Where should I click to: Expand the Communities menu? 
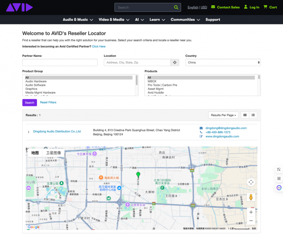(x=185, y=20)
